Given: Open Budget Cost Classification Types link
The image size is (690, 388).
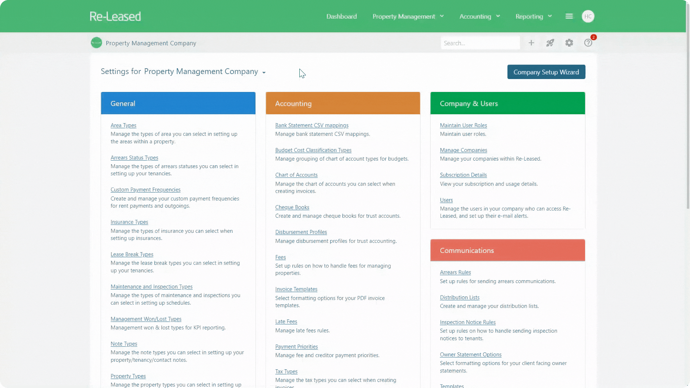Looking at the screenshot, I should 313,150.
